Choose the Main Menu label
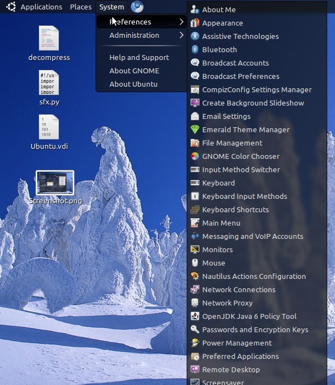335x385 pixels. pyautogui.click(x=221, y=223)
